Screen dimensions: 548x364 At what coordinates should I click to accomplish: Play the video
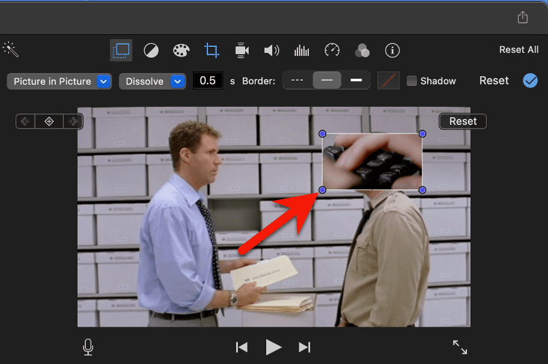(273, 347)
